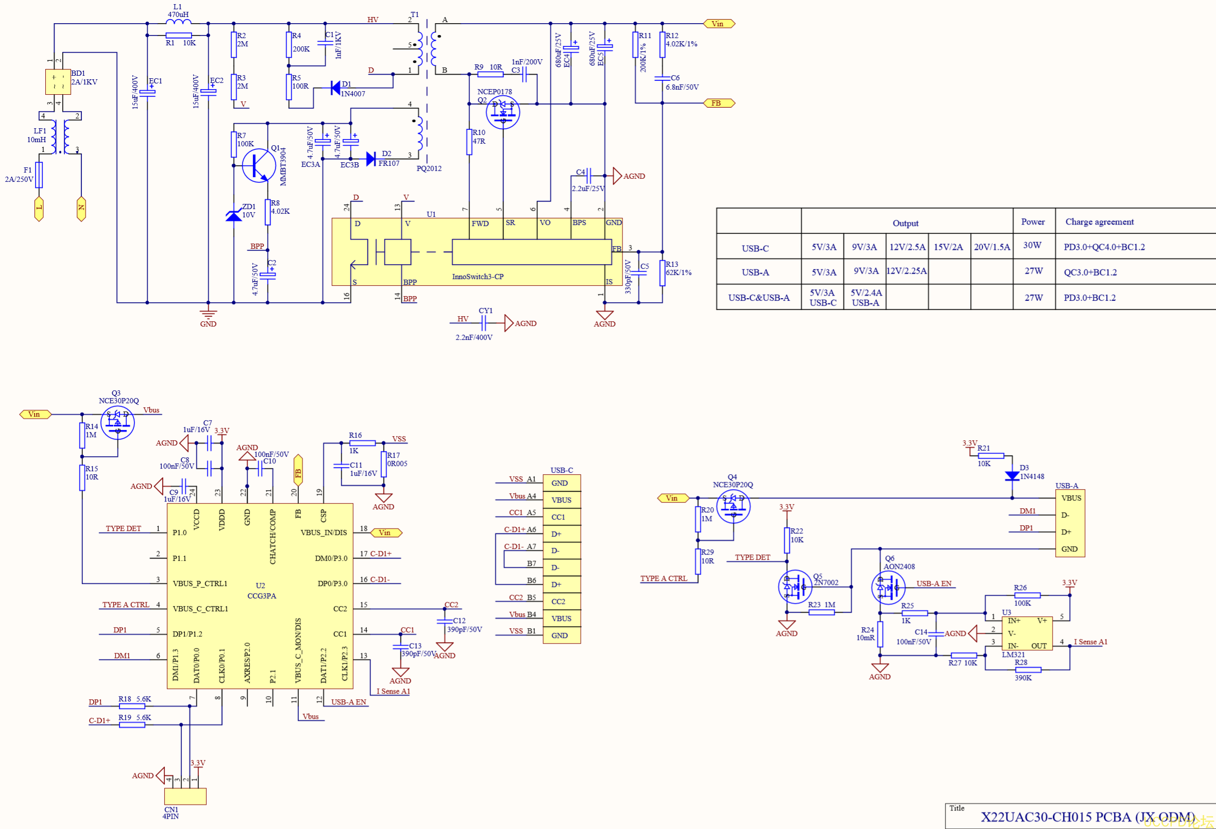This screenshot has width=1216, height=829.
Task: Select the BD1 bridge rectifier symbol
Action: (x=58, y=81)
